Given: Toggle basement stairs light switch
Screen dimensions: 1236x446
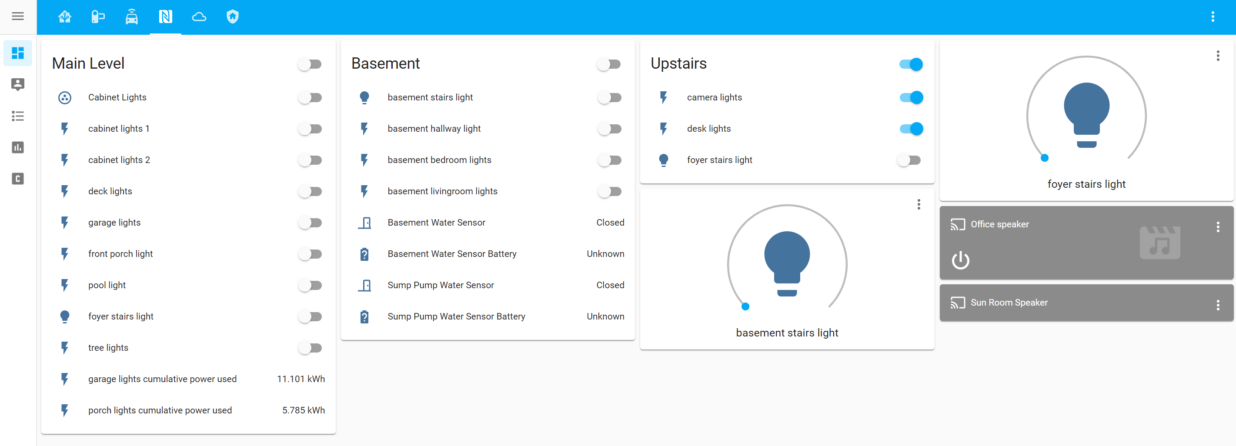Looking at the screenshot, I should pyautogui.click(x=609, y=97).
